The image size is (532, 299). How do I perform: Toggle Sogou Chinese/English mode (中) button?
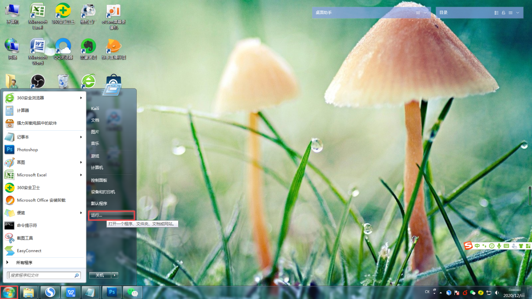coord(477,246)
